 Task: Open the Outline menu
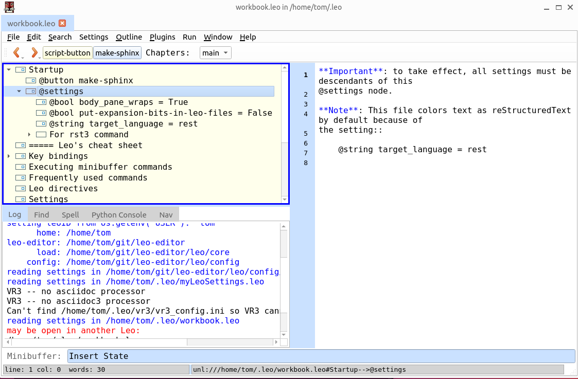(128, 37)
